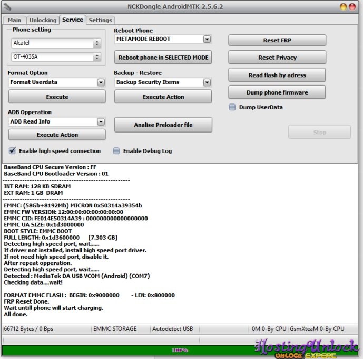Click the 'BOOT STYLE: EMMC BOOT' log line
Screen dimensions: 363x359
38,231
